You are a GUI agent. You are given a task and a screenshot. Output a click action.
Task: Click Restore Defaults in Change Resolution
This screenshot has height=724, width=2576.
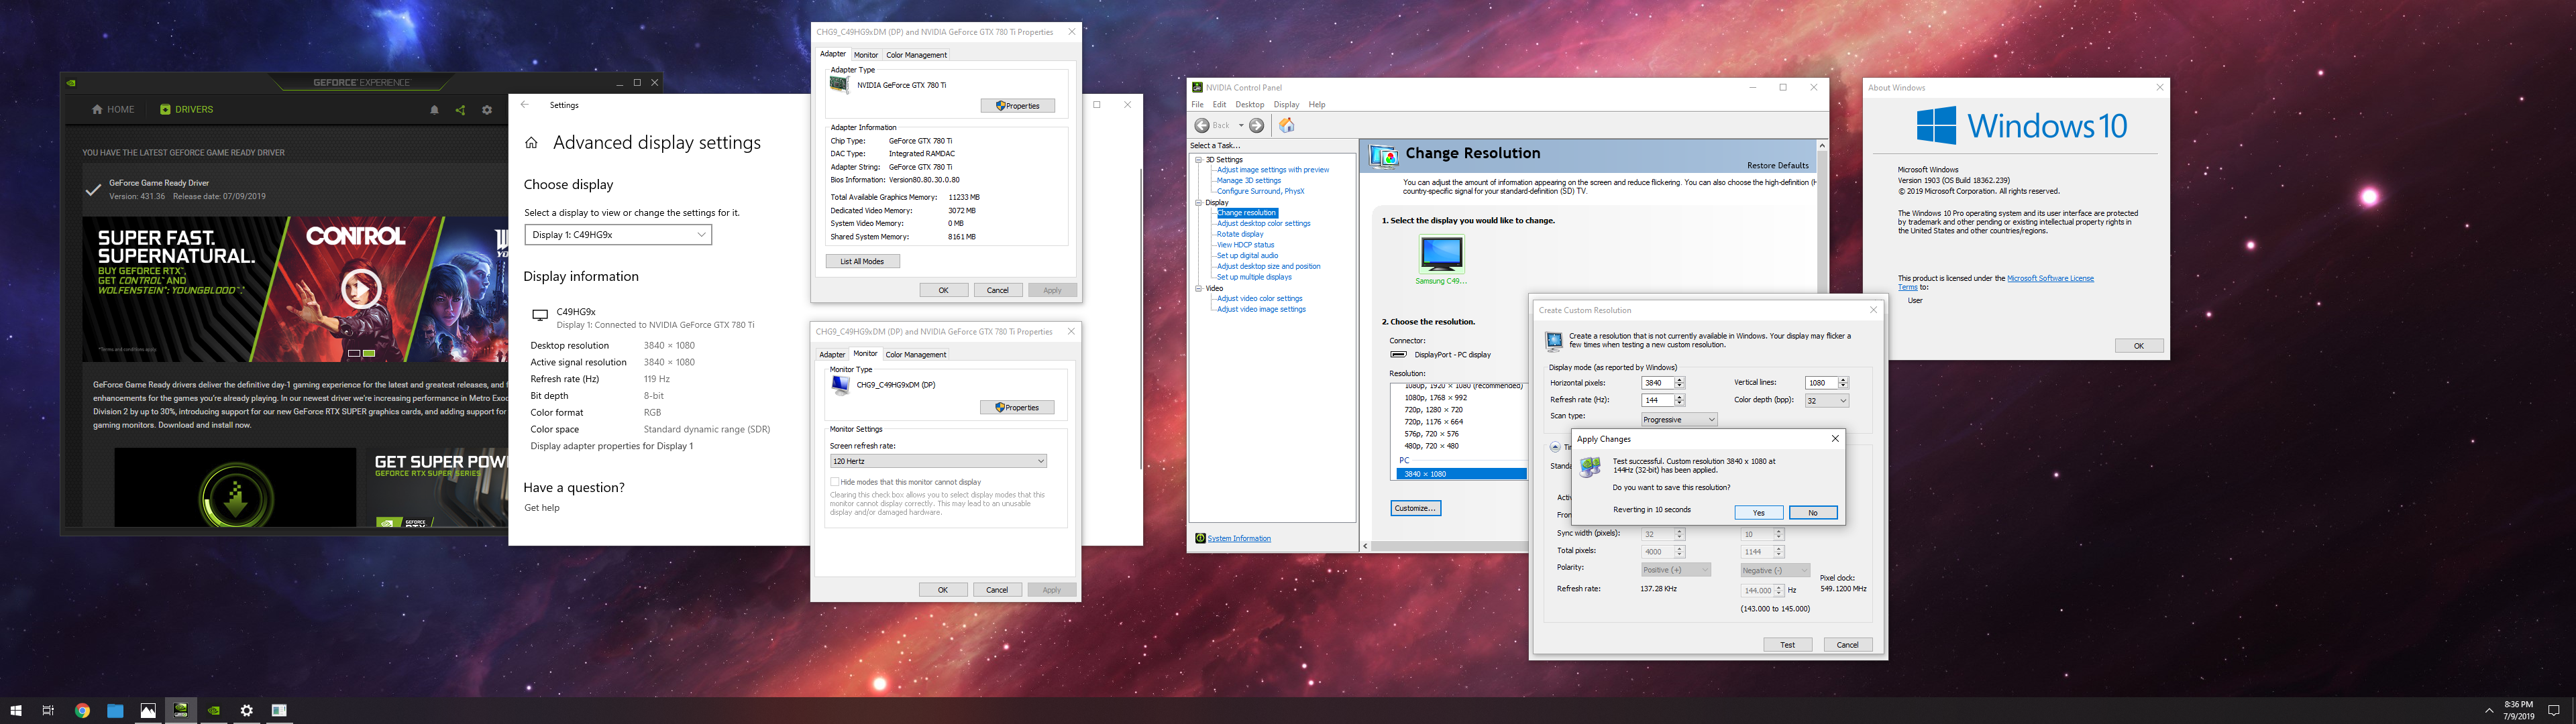click(x=1777, y=166)
